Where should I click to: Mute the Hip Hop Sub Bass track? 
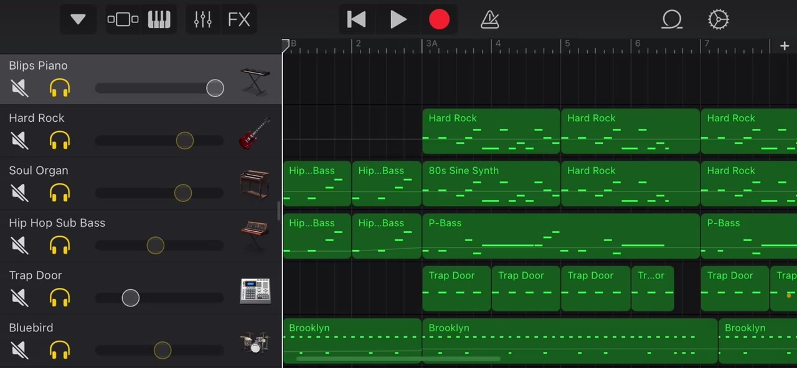coord(20,246)
